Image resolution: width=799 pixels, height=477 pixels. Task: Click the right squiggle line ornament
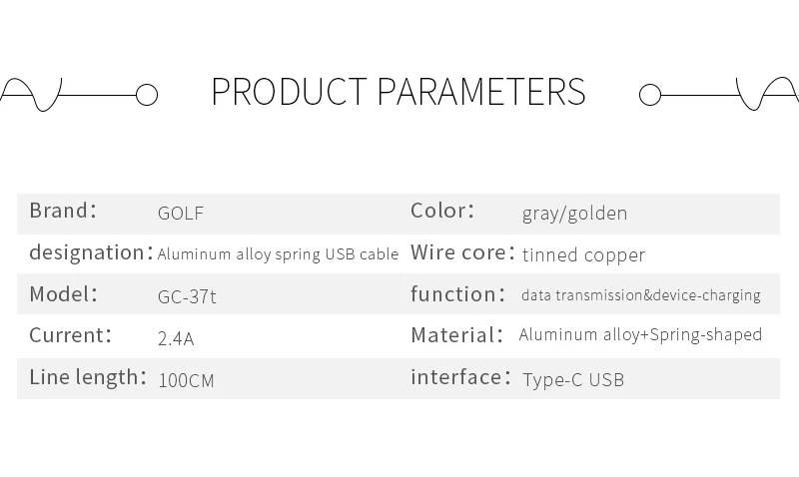point(767,95)
